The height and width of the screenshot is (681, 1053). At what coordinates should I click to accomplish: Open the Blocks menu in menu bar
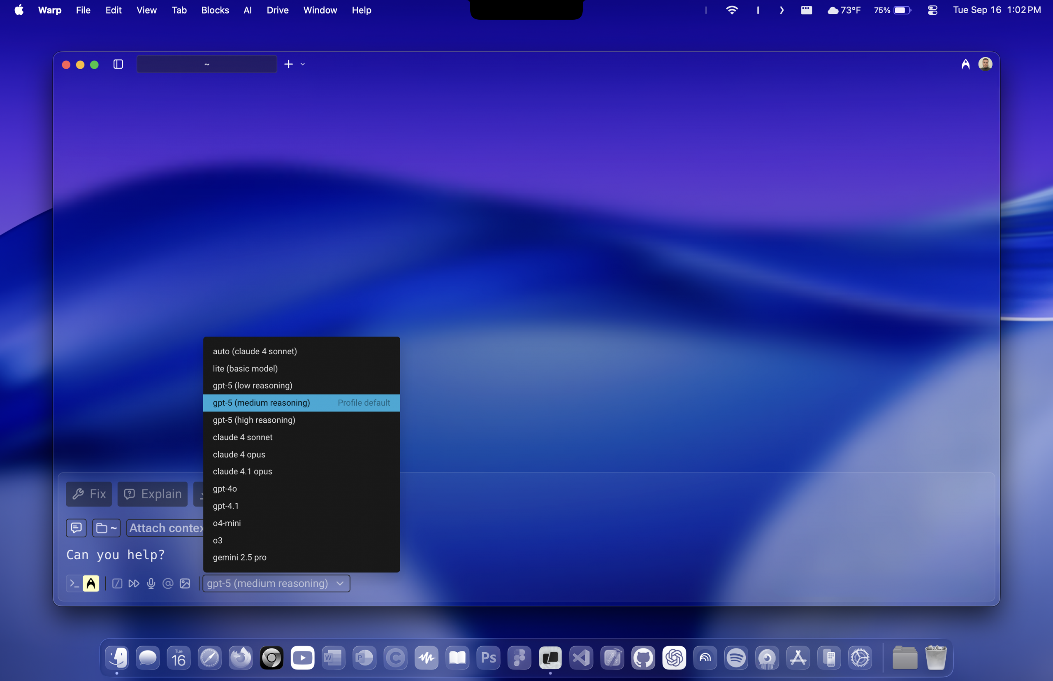pyautogui.click(x=215, y=10)
